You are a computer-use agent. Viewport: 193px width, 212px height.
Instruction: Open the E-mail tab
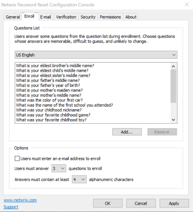pos(46,17)
